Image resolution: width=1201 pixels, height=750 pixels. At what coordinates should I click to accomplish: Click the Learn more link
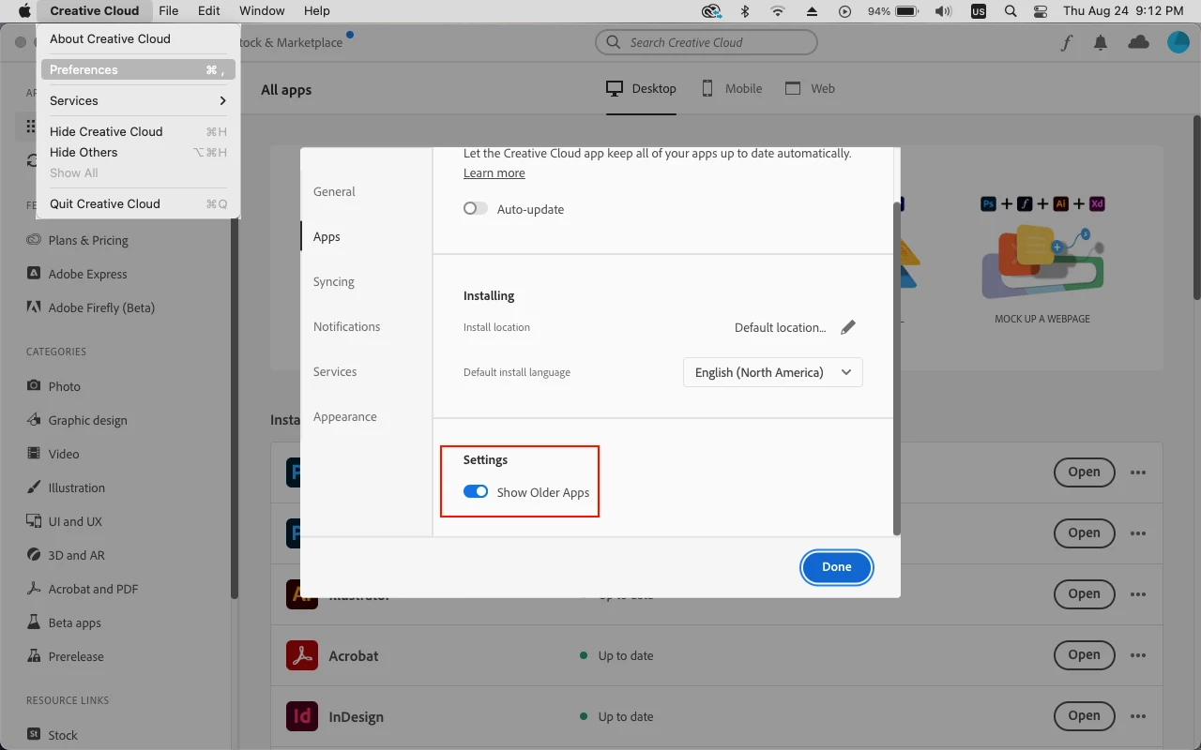[494, 173]
